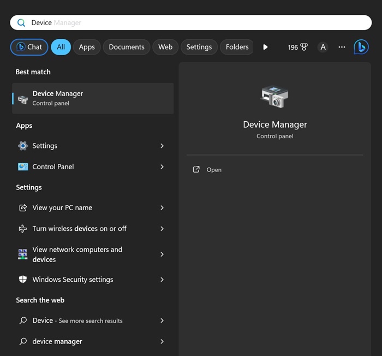Switch to the Documents filter tab

tap(127, 47)
